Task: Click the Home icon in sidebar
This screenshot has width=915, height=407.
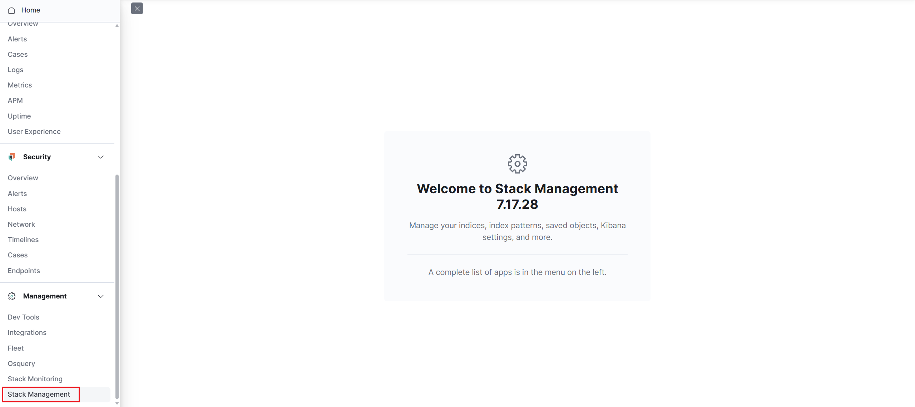Action: [11, 10]
